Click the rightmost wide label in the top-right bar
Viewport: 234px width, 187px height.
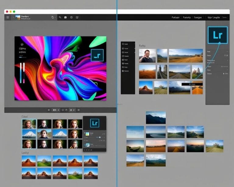point(214,17)
